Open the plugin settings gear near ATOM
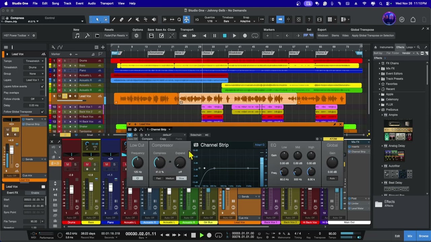Screen dimensions: 431x242 pyautogui.click(x=317, y=139)
